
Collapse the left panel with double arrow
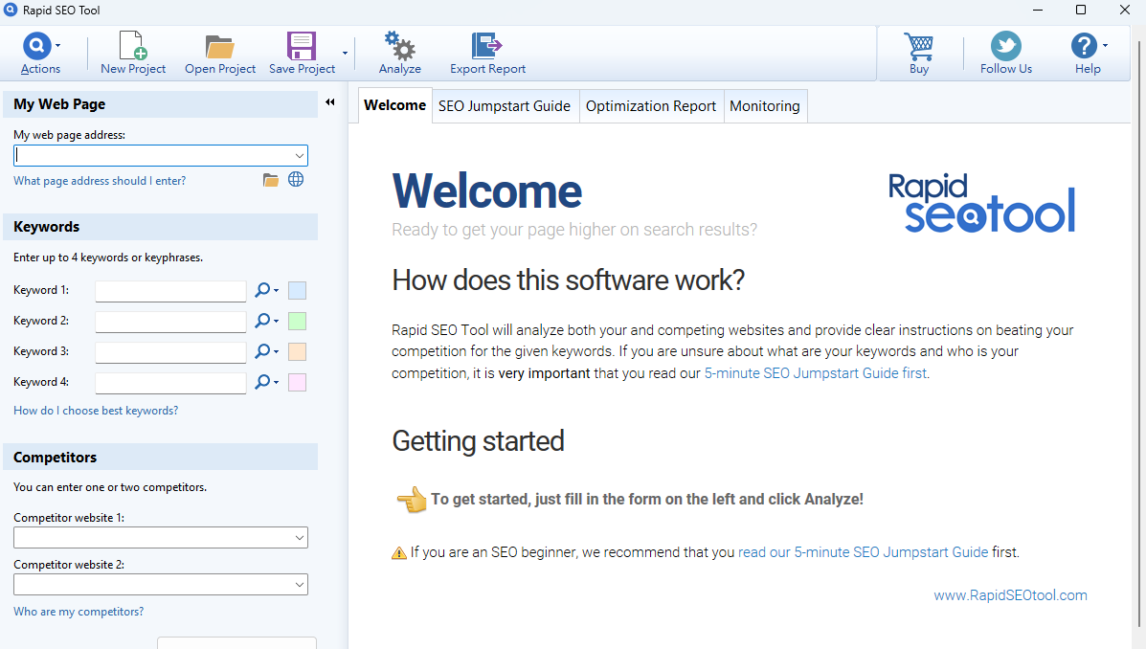(330, 102)
